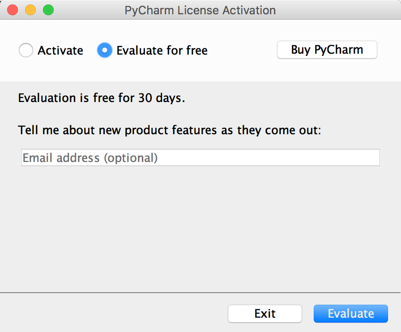Click the blank footer area left of Exit
Screen dimensions: 401x332
[x=112, y=314]
